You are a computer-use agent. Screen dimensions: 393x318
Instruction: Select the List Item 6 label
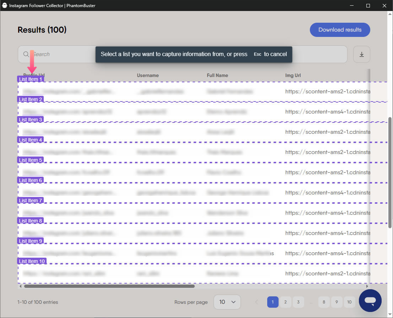coord(31,180)
